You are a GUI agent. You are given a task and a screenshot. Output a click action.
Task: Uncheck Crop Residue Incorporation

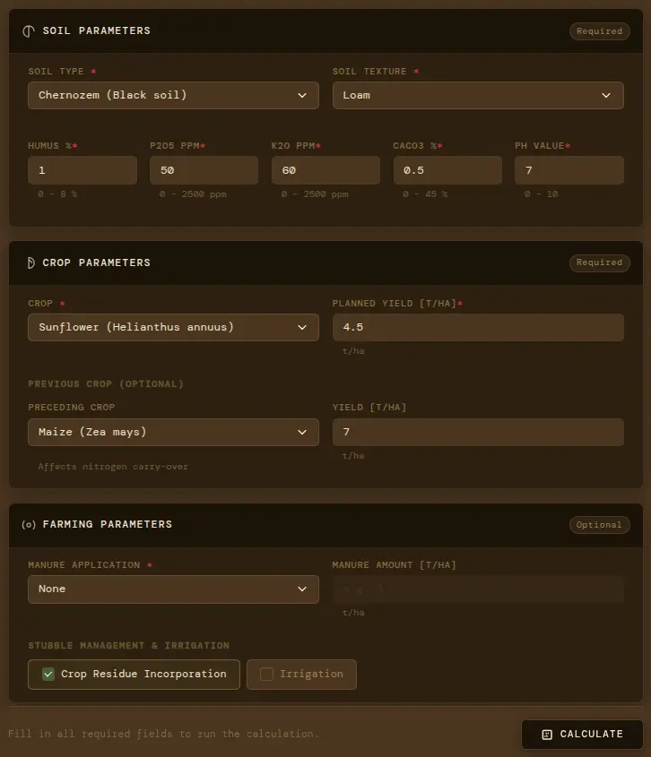[x=49, y=675]
